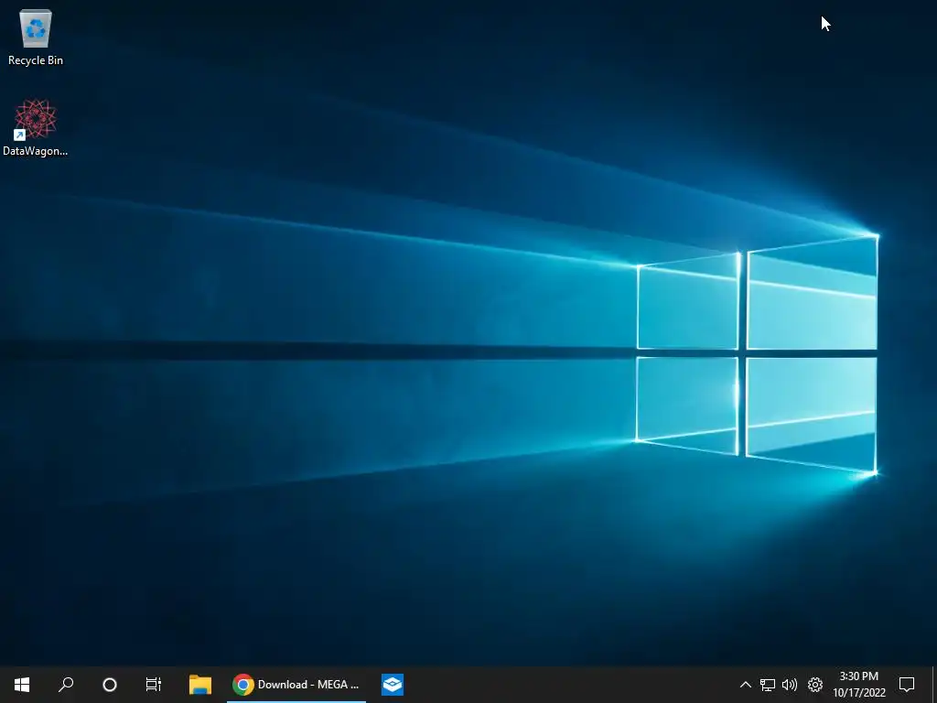Open network status tray icon
The height and width of the screenshot is (703, 937).
pos(768,685)
